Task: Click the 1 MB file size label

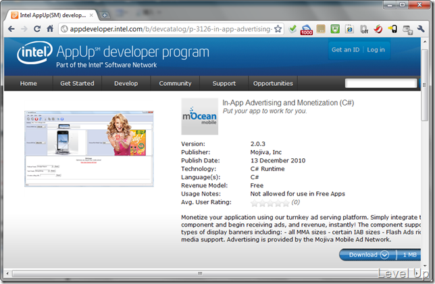Action: pos(410,255)
